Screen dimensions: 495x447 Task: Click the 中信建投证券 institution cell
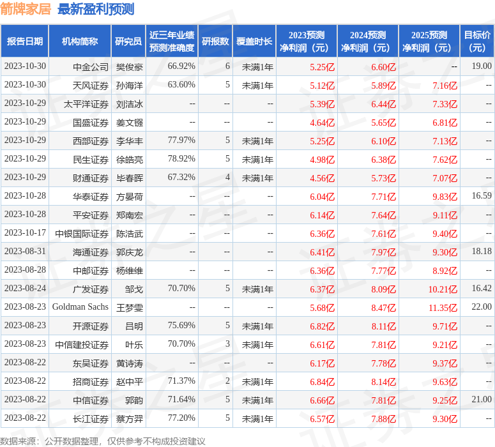[x=82, y=345]
